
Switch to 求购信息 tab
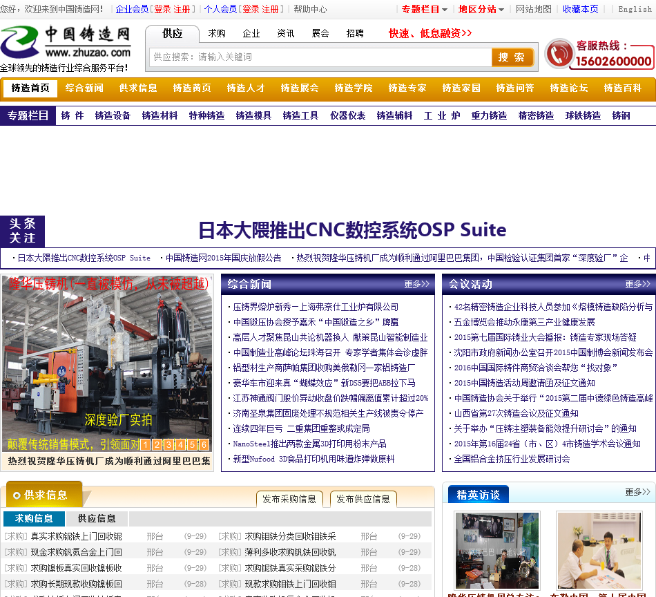[34, 519]
